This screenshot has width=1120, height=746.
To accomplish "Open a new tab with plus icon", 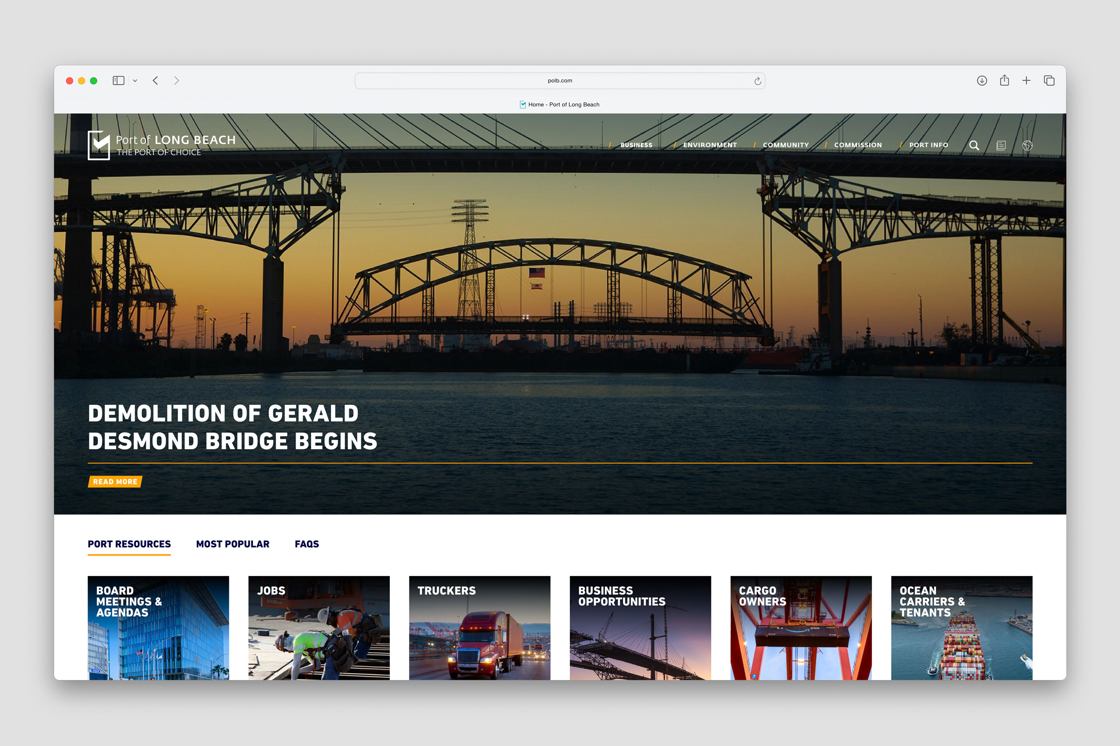I will [x=1026, y=80].
